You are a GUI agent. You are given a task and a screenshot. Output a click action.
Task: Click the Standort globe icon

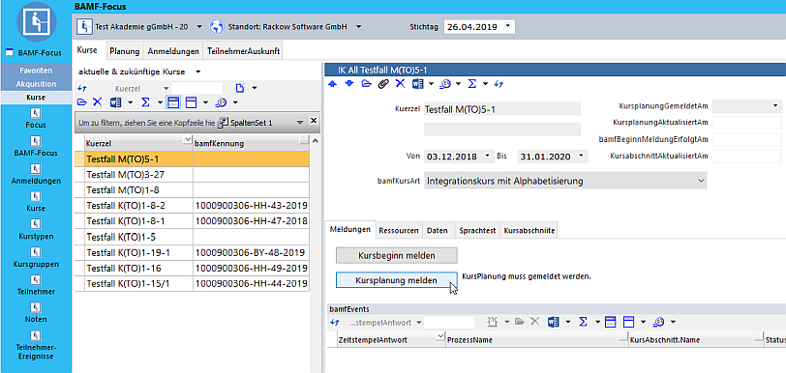click(x=217, y=26)
